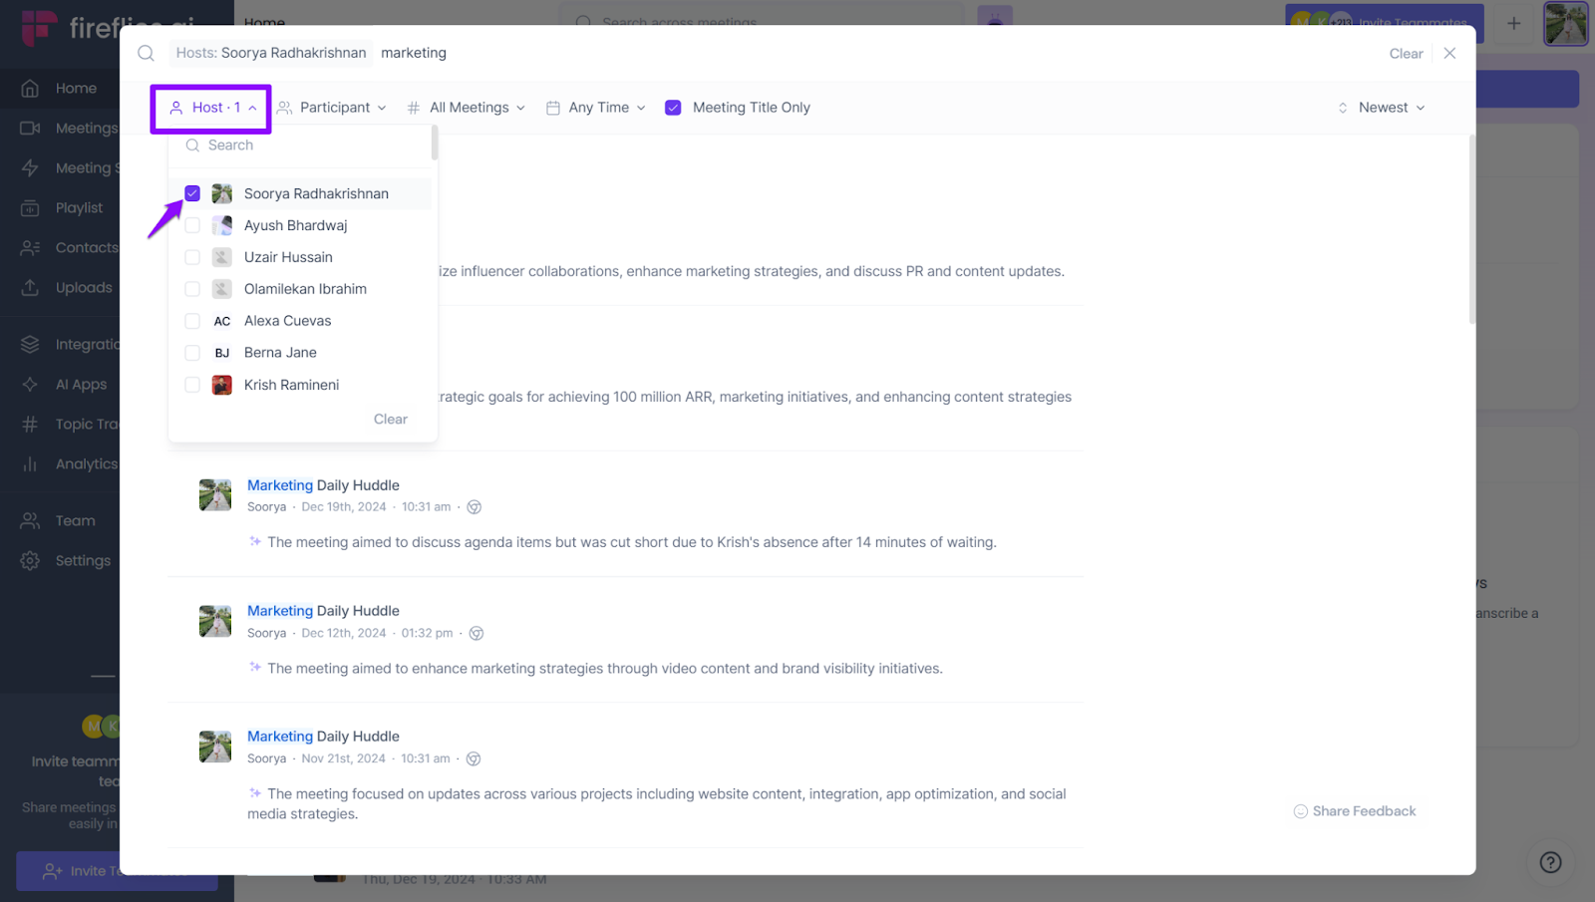This screenshot has height=902, width=1595.
Task: Check the Ayush Bhardwaj host checkbox
Action: pos(192,225)
